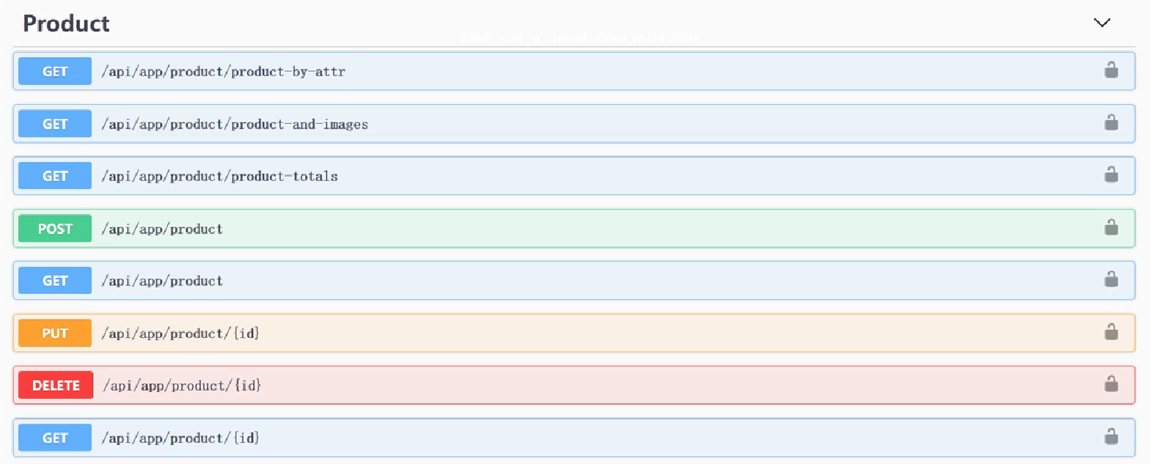
Task: Expand GET method badge for product-totals
Action: (x=55, y=176)
